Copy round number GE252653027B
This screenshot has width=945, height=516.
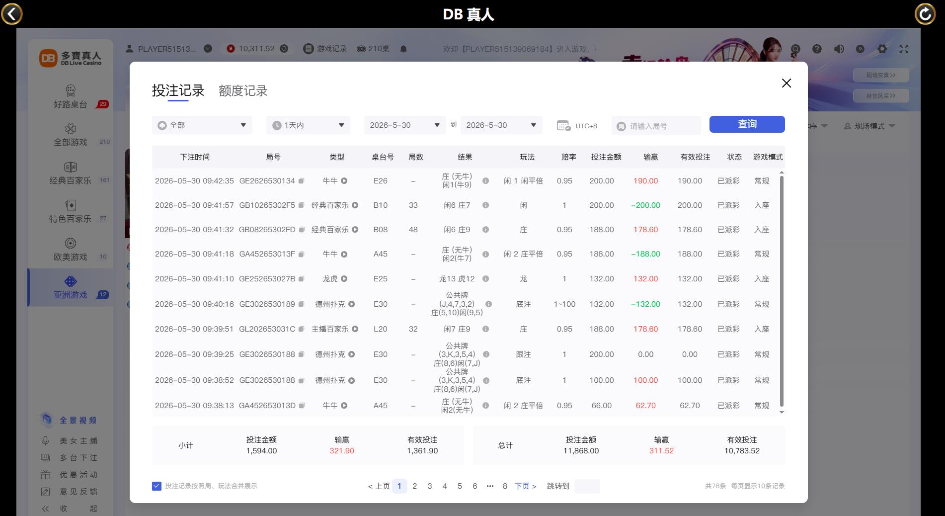[301, 279]
